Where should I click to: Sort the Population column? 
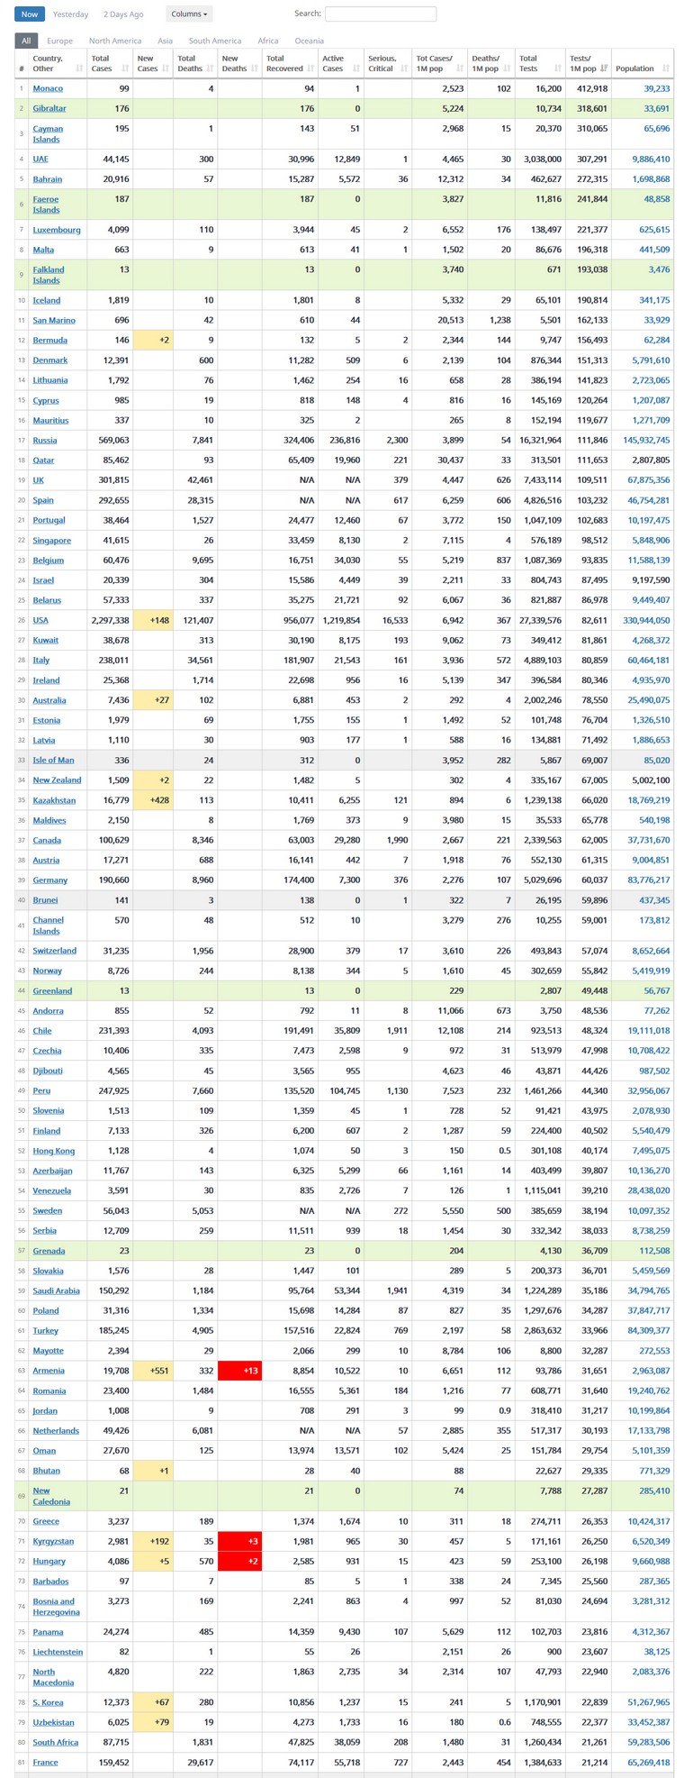tap(665, 68)
